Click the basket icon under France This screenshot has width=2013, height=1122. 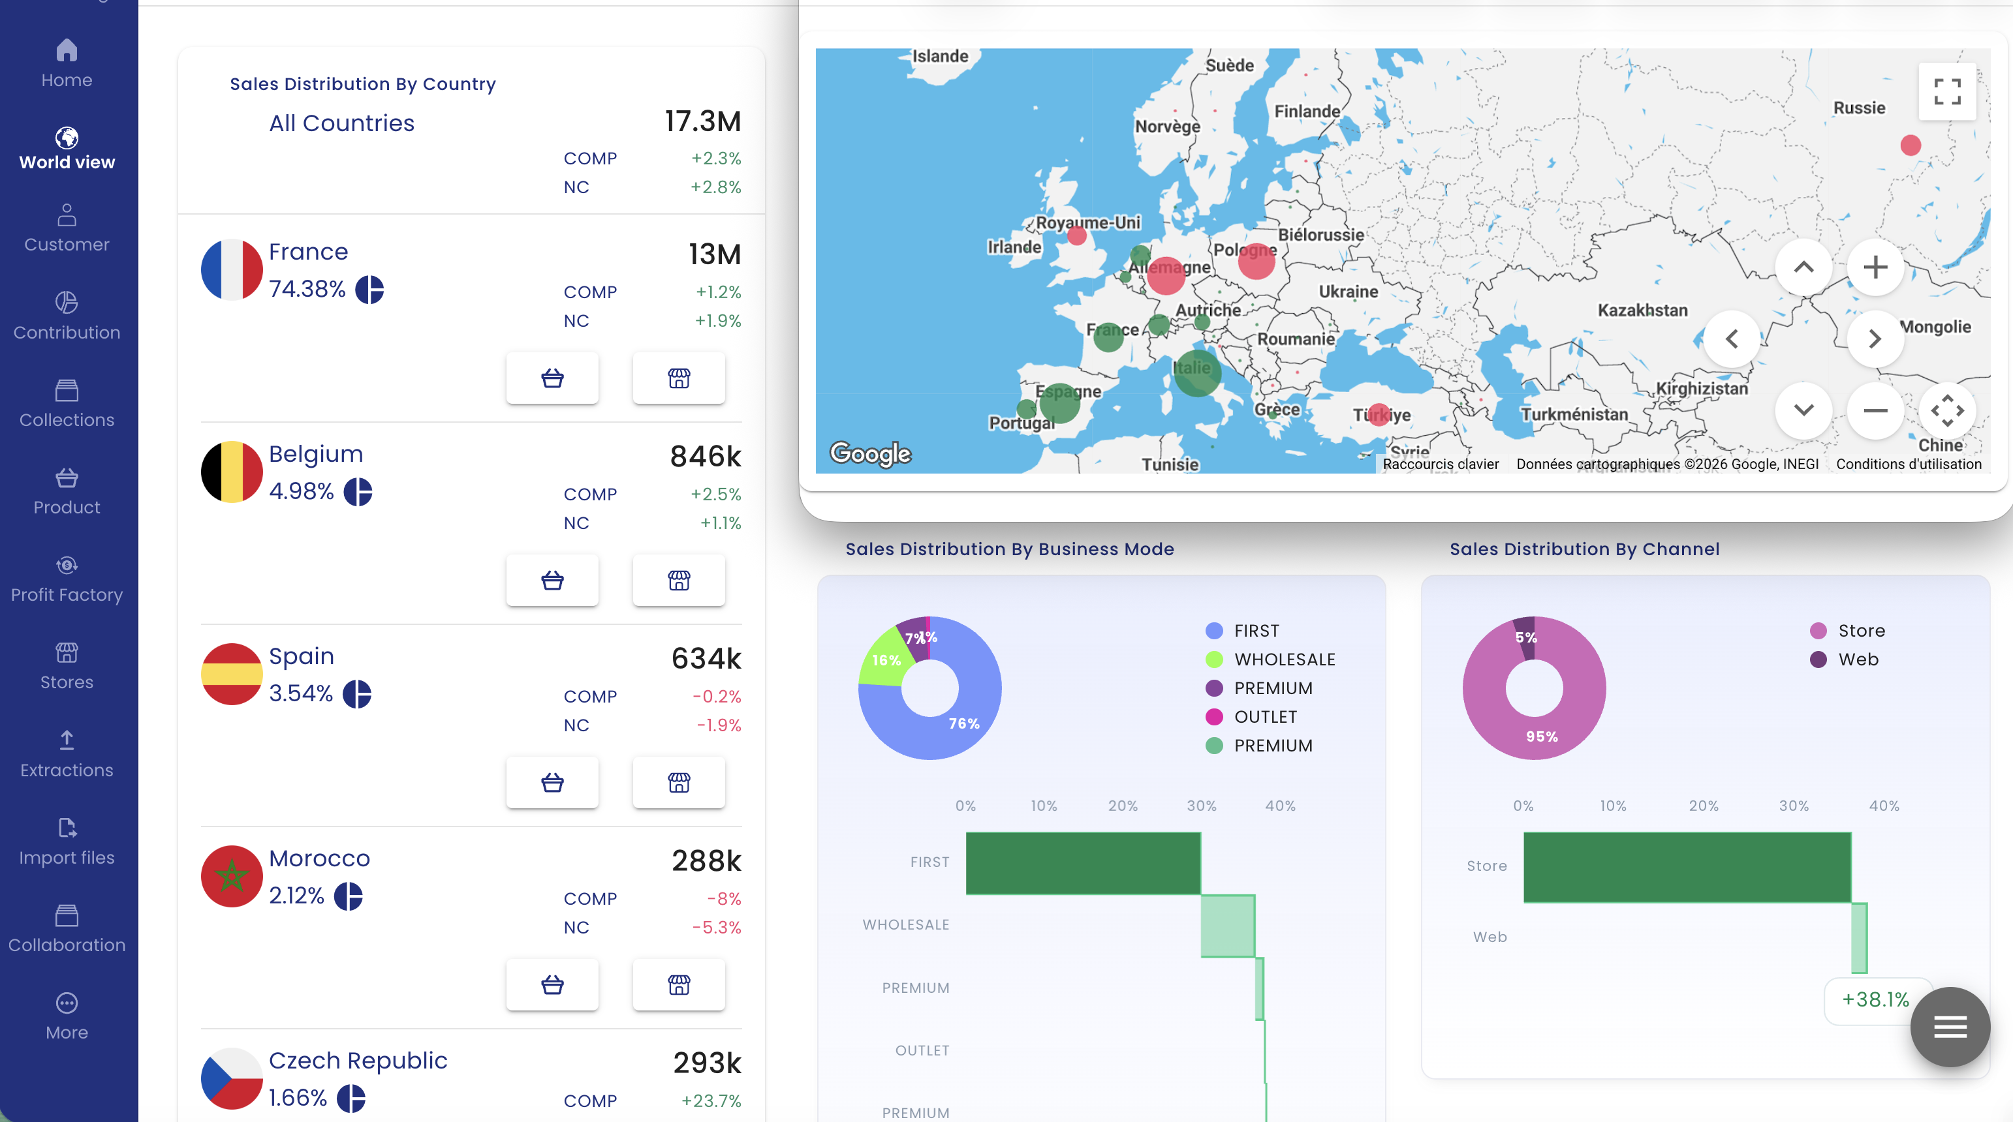552,379
